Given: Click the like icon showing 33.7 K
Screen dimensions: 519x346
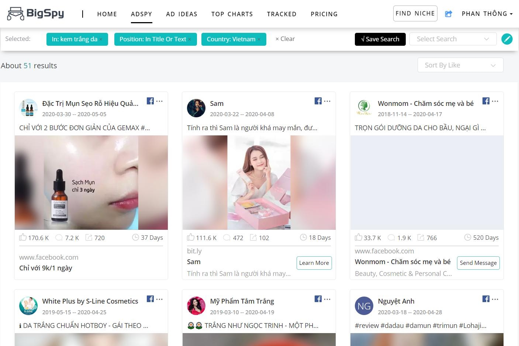Looking at the screenshot, I should click(x=359, y=237).
